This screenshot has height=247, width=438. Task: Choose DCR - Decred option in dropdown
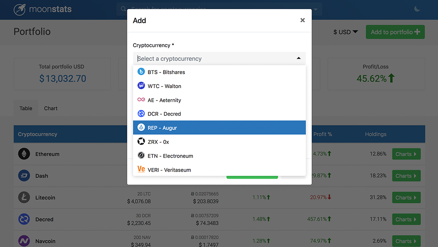click(219, 114)
